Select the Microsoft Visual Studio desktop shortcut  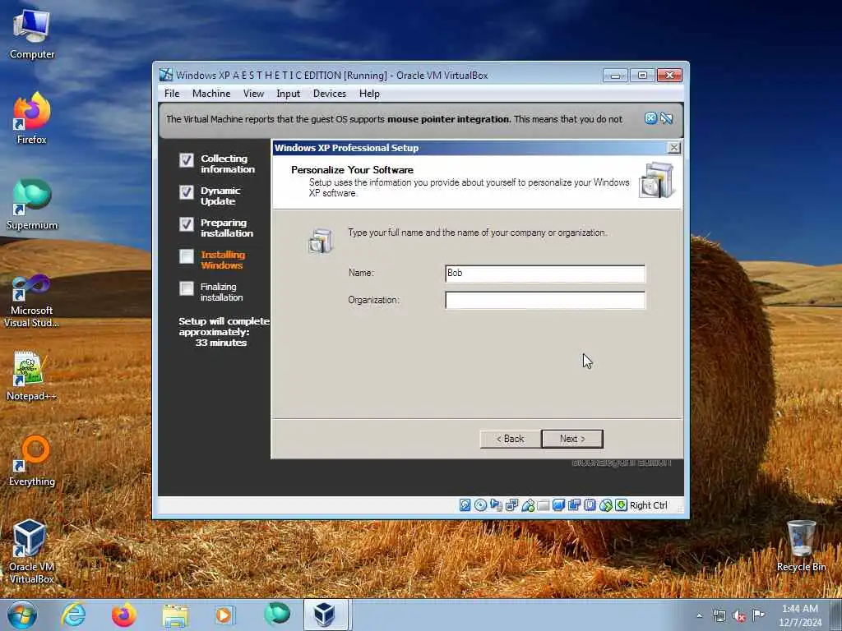point(32,301)
